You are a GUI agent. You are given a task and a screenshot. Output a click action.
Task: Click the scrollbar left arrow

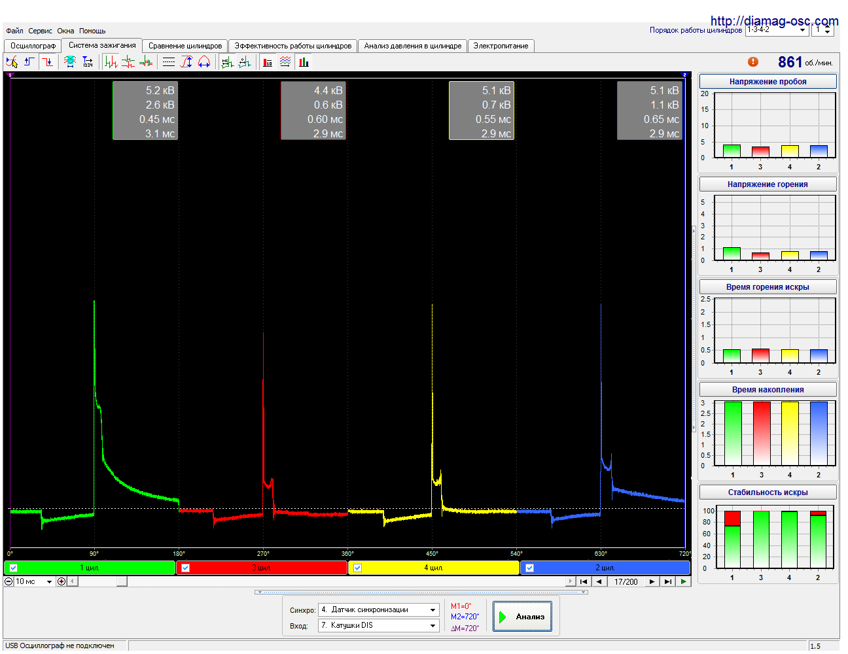[73, 581]
